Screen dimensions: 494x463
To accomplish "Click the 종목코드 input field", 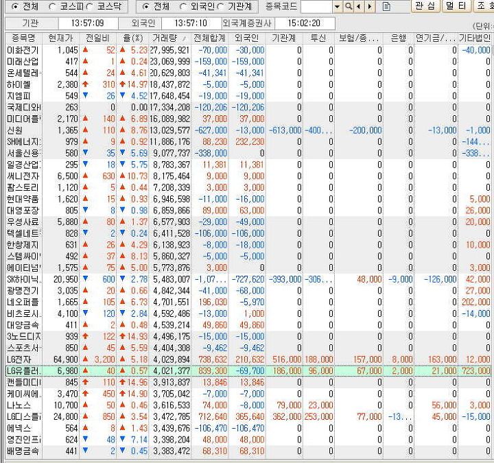I will (316, 6).
